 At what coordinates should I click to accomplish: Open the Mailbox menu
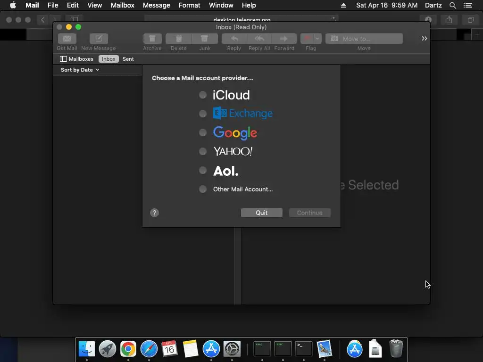point(123,5)
